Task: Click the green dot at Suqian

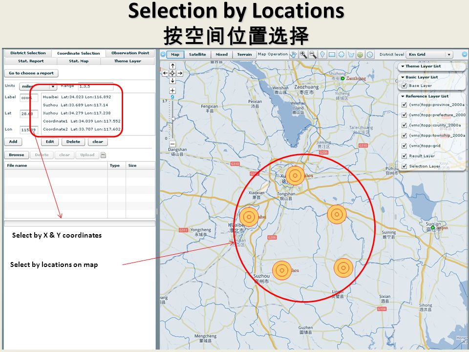Action: tap(432, 227)
